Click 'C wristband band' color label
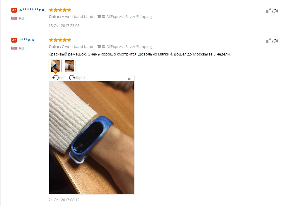287x206 pixels. pyautogui.click(x=77, y=47)
